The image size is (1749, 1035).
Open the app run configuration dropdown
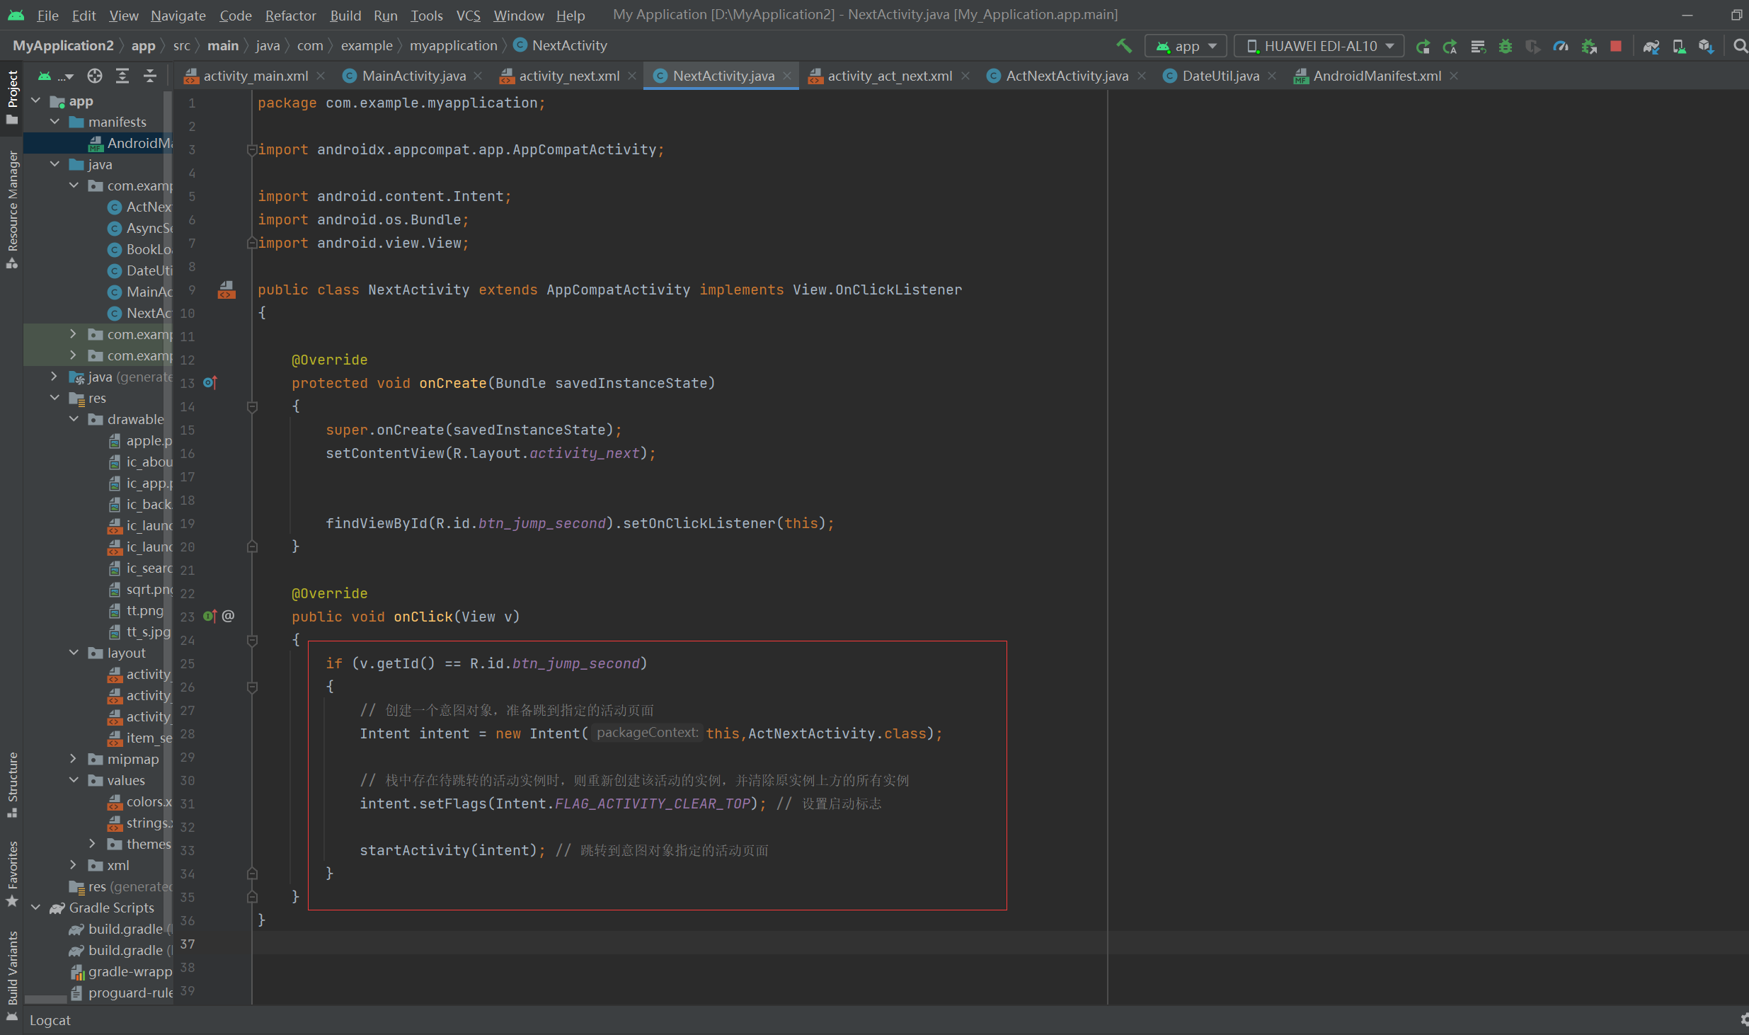pos(1186,46)
